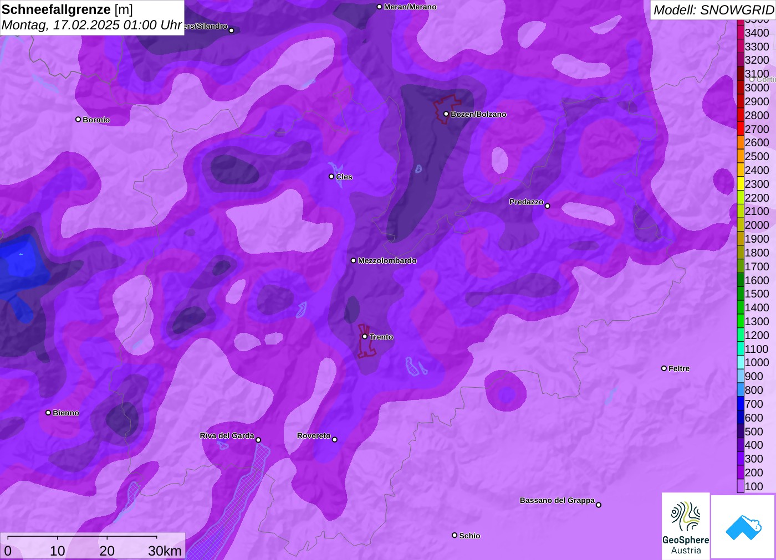Click the 'Feltre' map label
Image resolution: width=776 pixels, height=560 pixels.
click(x=679, y=368)
